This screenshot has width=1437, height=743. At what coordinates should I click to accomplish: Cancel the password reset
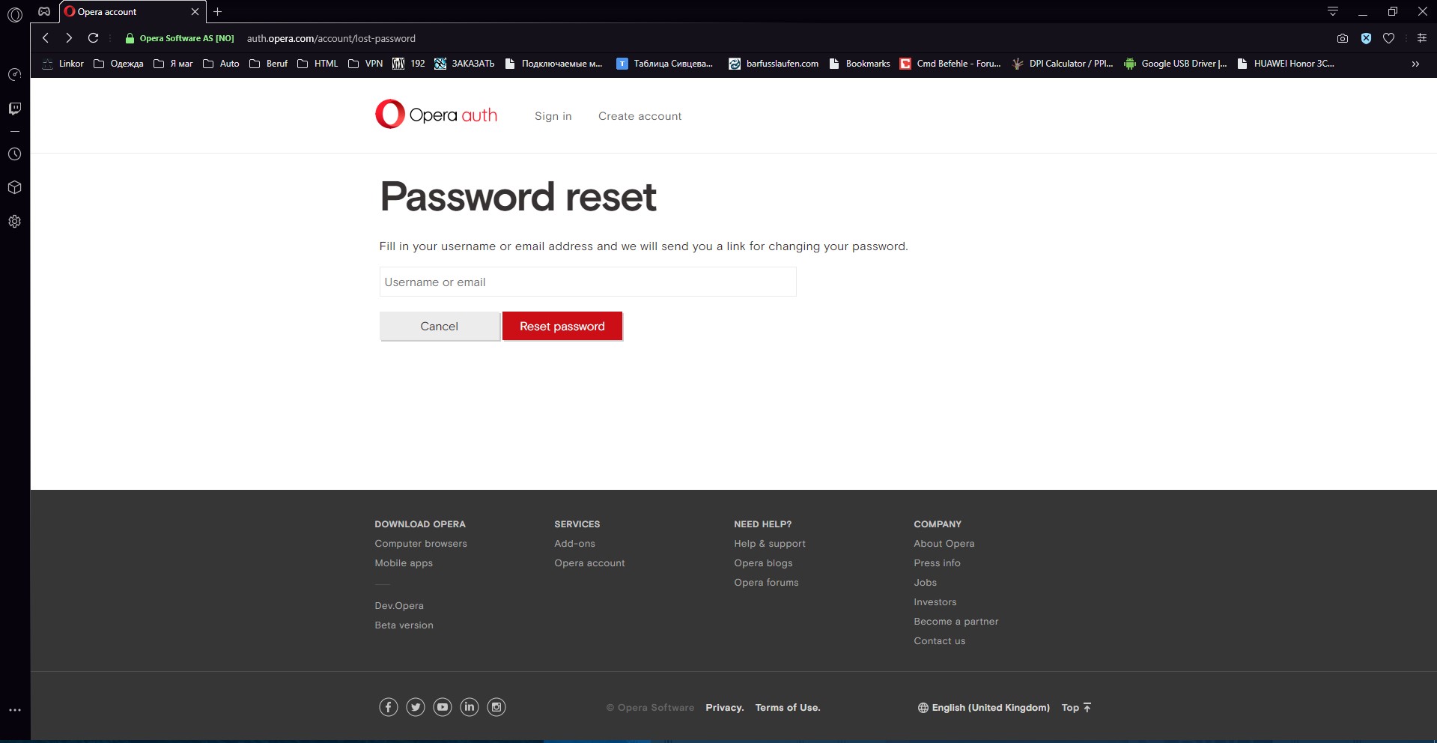(440, 327)
